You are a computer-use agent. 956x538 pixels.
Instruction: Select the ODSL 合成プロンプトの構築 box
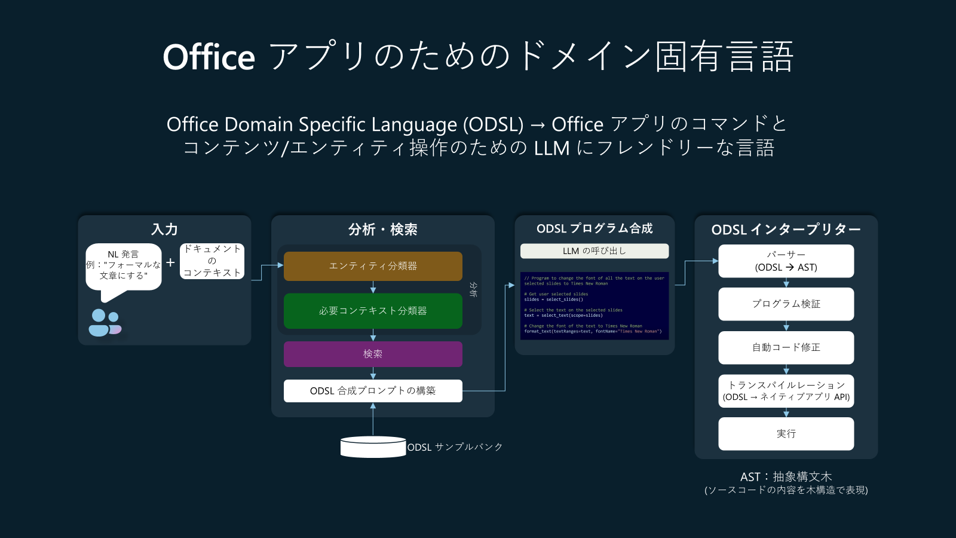click(373, 391)
